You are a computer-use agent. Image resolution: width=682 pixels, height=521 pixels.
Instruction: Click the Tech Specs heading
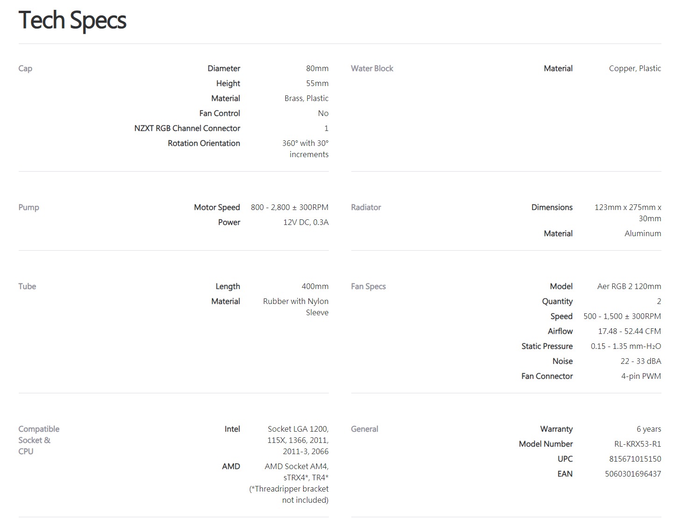coord(72,21)
